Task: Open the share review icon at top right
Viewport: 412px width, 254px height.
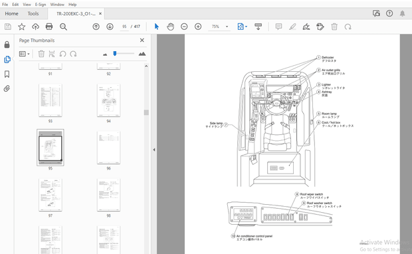Action: click(x=376, y=13)
